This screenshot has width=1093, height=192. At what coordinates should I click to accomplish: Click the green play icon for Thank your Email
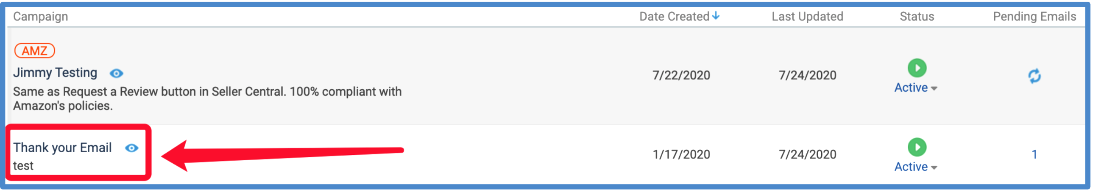(917, 148)
